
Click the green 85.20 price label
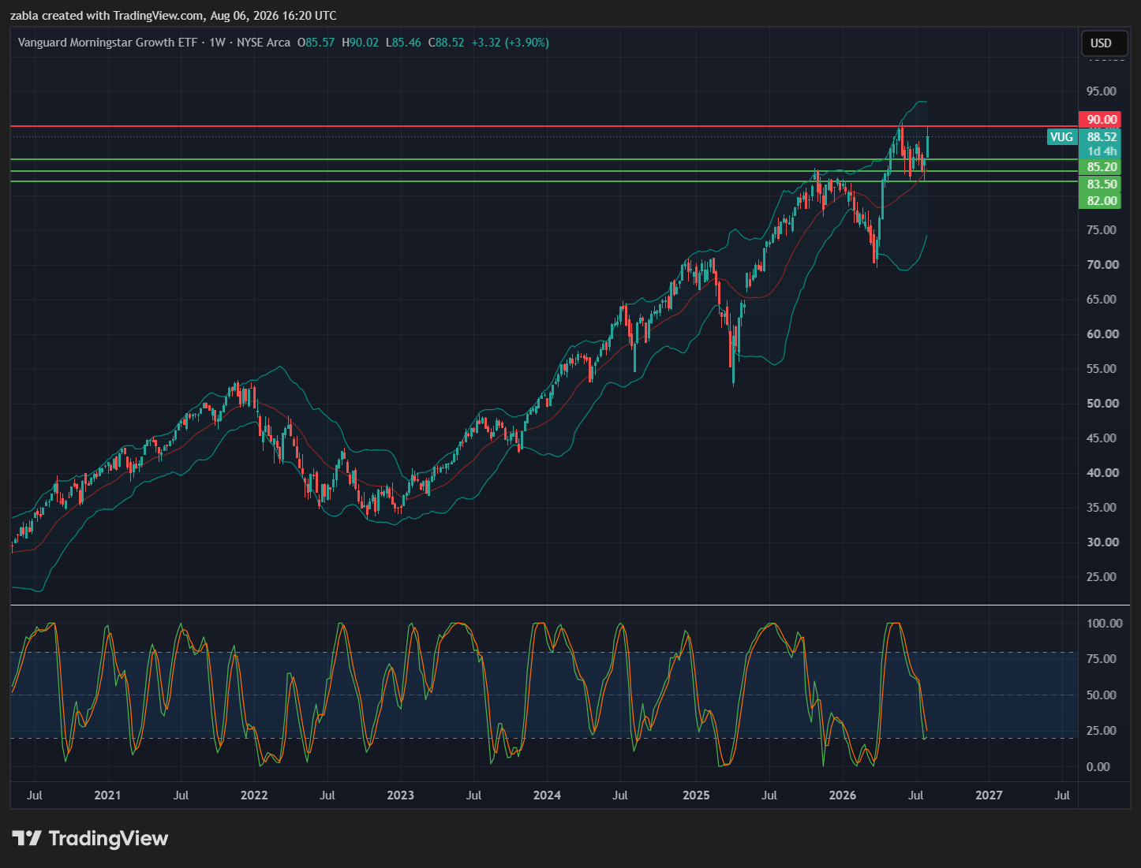point(1100,167)
